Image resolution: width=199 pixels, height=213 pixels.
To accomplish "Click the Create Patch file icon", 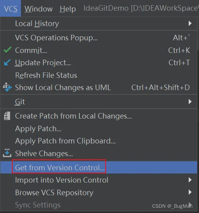I will point(7,116).
